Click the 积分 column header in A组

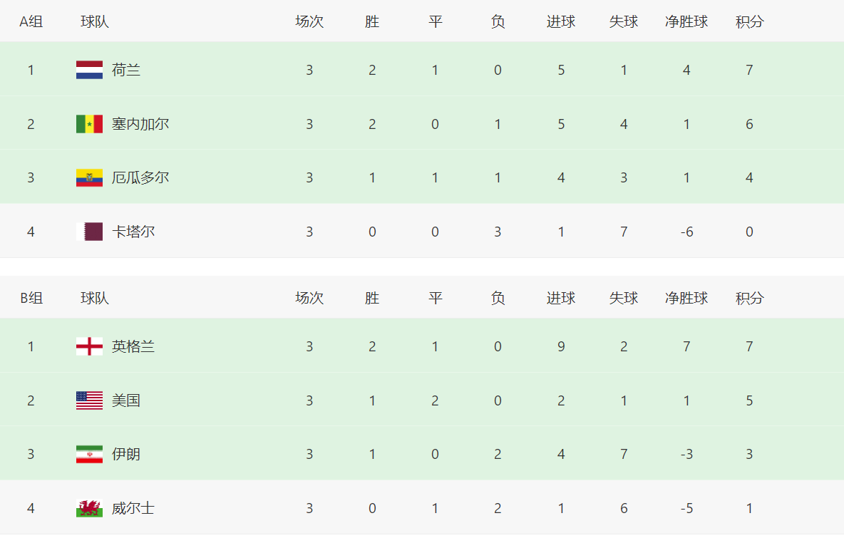coord(749,21)
